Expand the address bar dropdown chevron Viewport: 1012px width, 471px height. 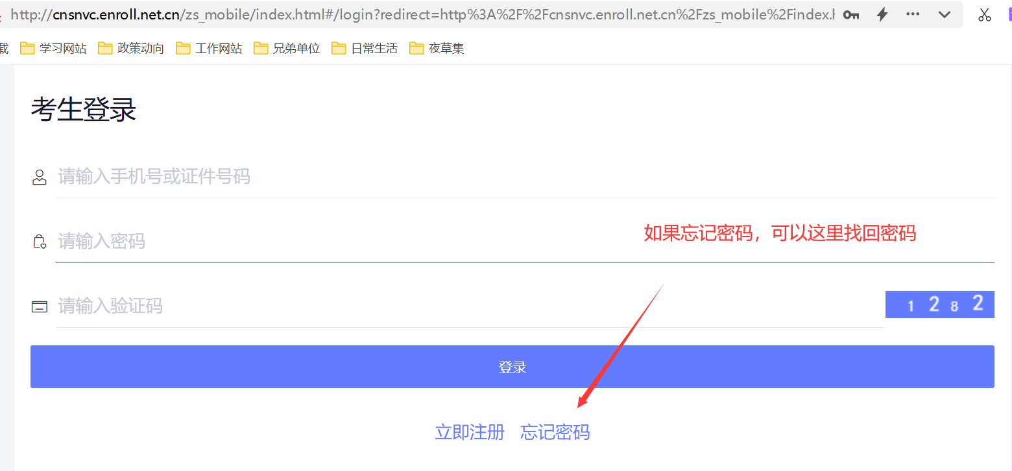[945, 14]
